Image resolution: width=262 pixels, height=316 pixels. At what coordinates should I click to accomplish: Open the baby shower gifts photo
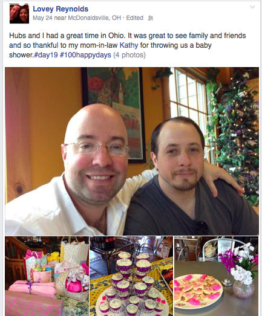[47, 276]
